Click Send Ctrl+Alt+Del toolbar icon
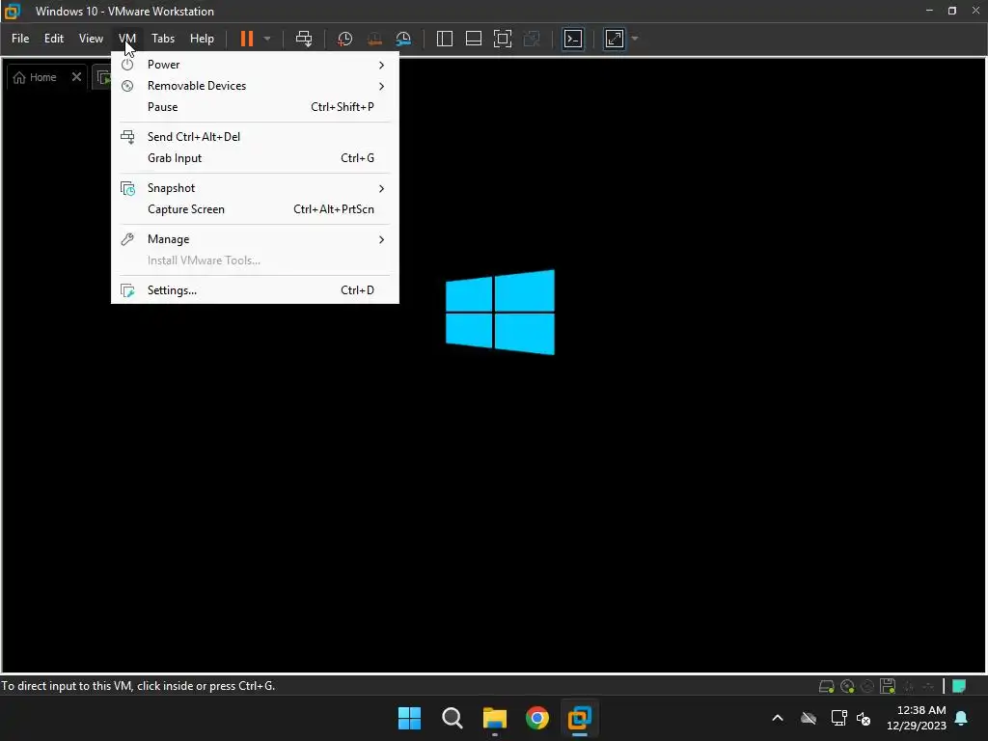The image size is (988, 741). pos(304,39)
